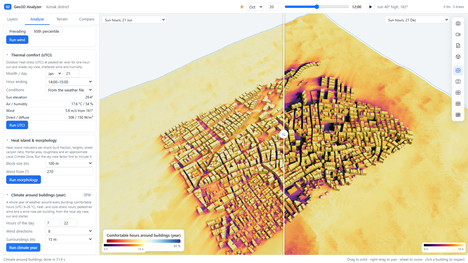The width and height of the screenshot is (468, 263).
Task: Open the Wind directions dropdown
Action: (69, 231)
